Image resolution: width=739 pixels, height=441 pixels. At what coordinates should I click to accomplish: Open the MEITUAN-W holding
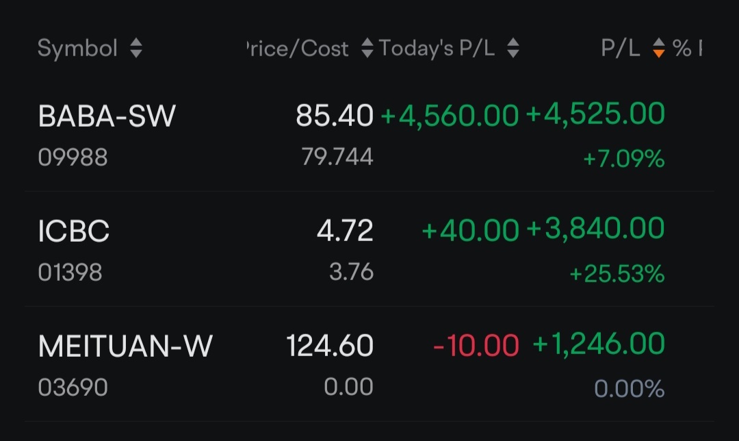(369, 364)
